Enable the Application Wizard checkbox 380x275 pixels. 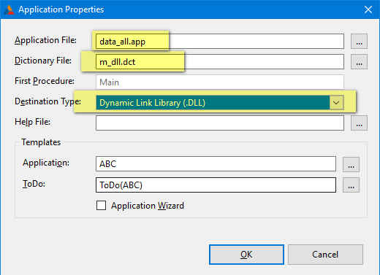pyautogui.click(x=101, y=205)
